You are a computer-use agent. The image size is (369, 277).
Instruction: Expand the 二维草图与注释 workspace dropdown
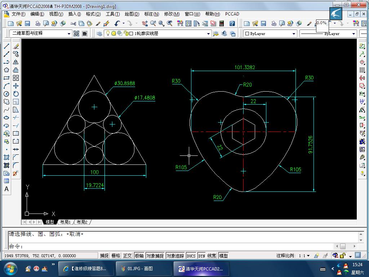click(69, 34)
